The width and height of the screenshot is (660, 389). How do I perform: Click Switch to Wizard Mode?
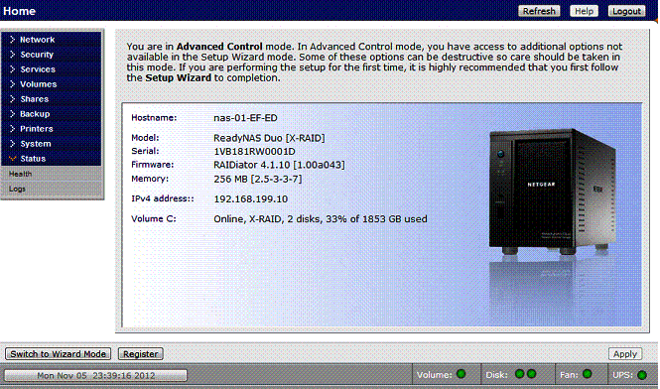pyautogui.click(x=59, y=354)
